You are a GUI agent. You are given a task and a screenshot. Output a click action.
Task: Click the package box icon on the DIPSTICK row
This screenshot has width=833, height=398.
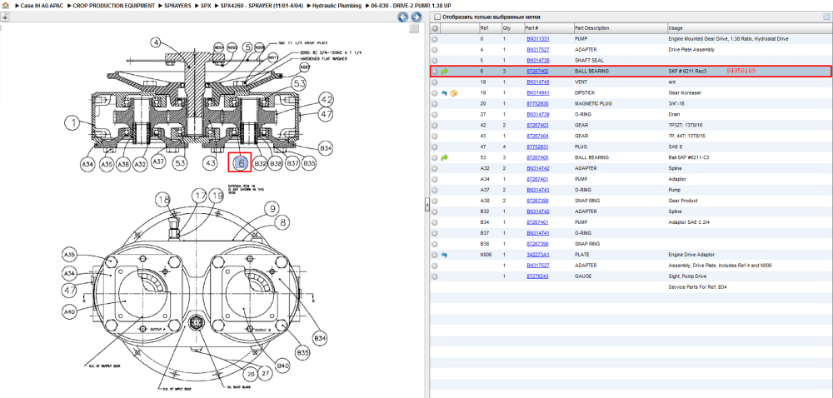click(x=454, y=93)
